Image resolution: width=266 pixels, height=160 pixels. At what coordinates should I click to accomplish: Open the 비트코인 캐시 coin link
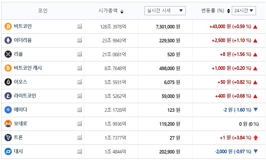(28, 68)
